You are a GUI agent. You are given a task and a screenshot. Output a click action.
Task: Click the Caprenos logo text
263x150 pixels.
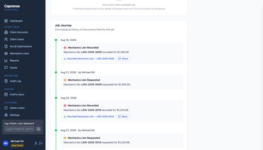[12, 6]
